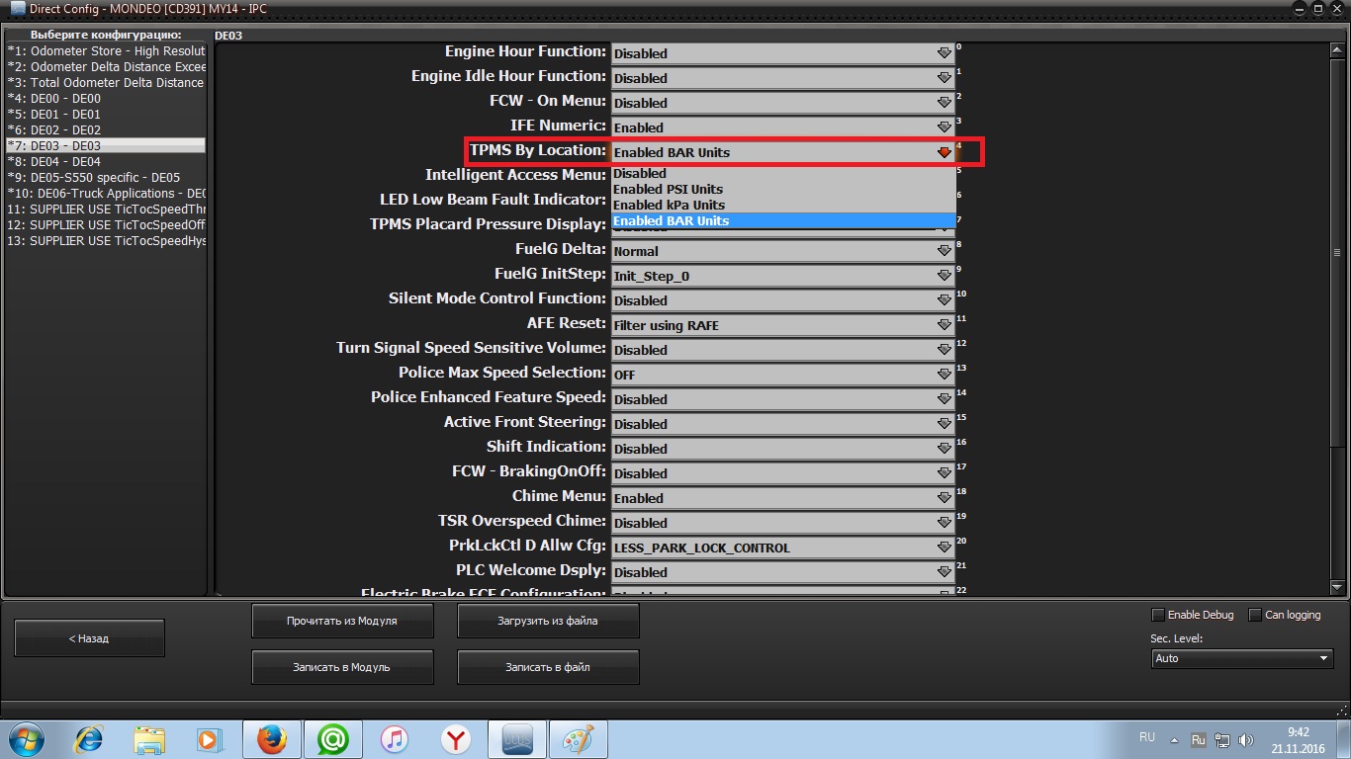Open Mail.ru agent taskbar icon
Viewport: 1351px width, 759px height.
click(332, 739)
